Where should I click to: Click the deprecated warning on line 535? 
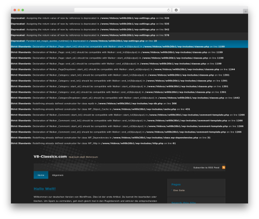click(x=90, y=24)
